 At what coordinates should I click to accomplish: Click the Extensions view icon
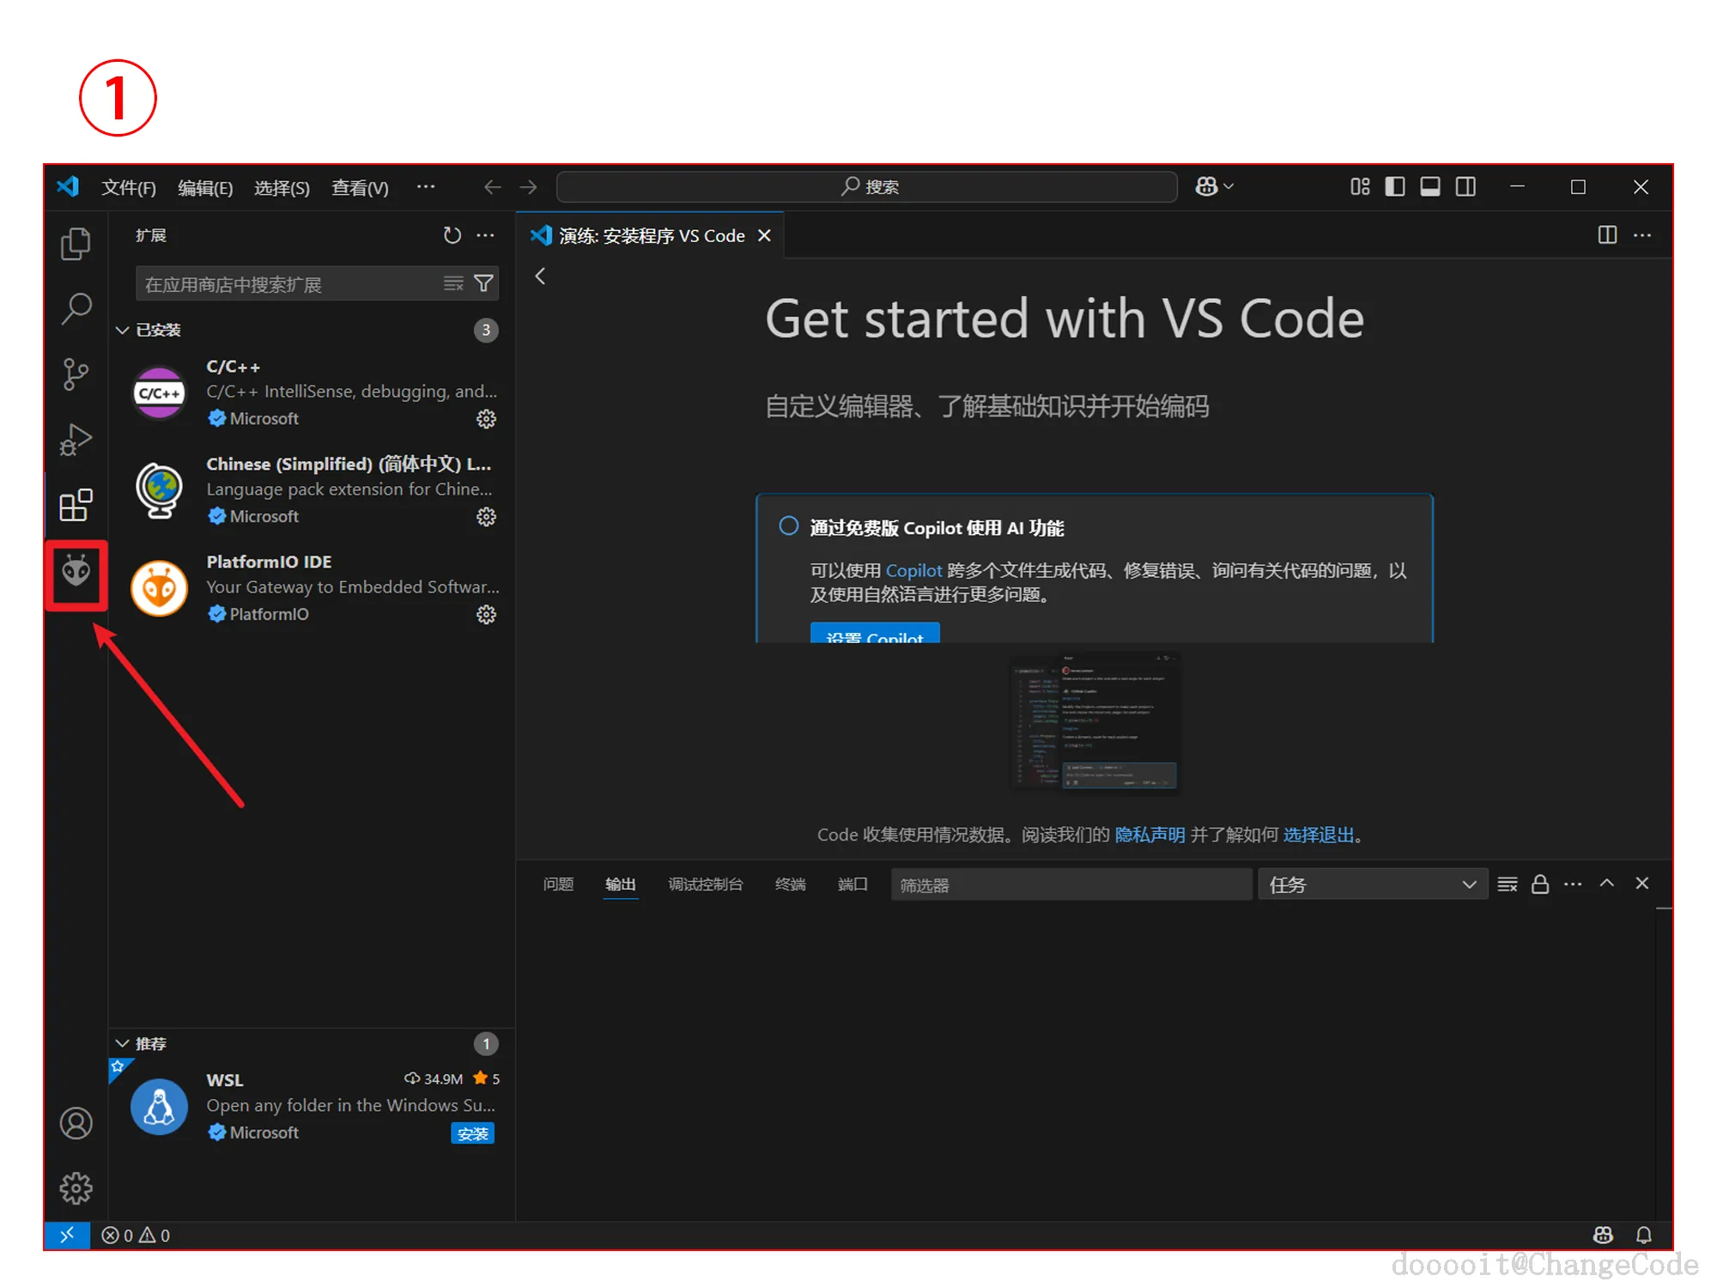(x=76, y=505)
